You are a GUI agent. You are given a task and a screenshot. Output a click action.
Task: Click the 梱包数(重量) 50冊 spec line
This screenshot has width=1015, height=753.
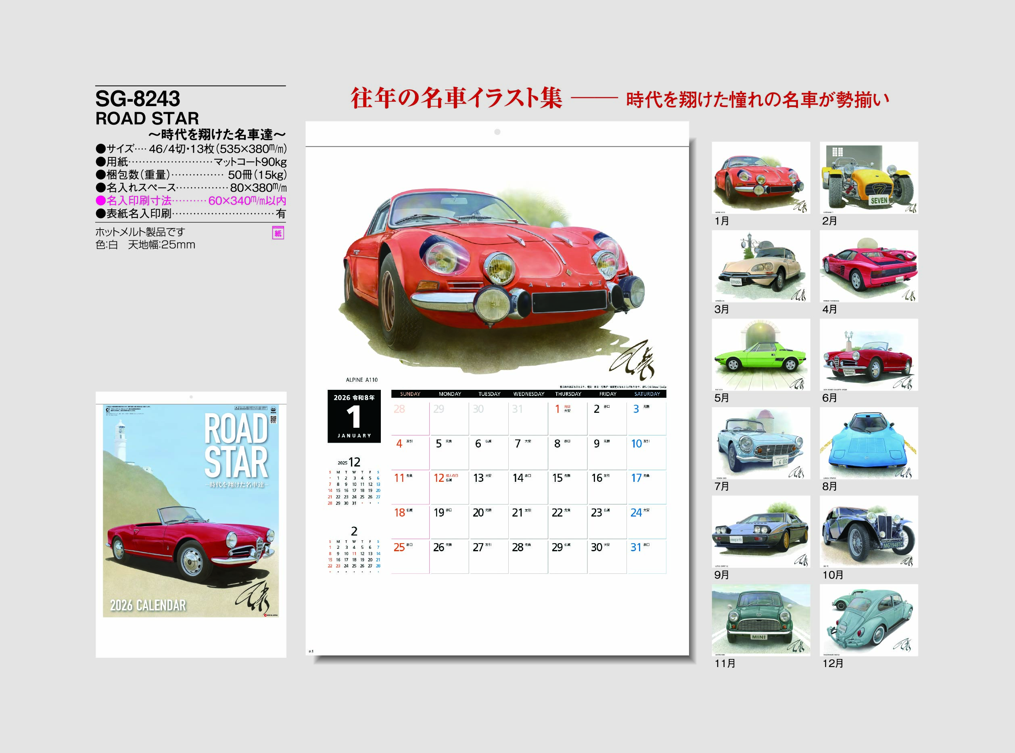click(191, 175)
